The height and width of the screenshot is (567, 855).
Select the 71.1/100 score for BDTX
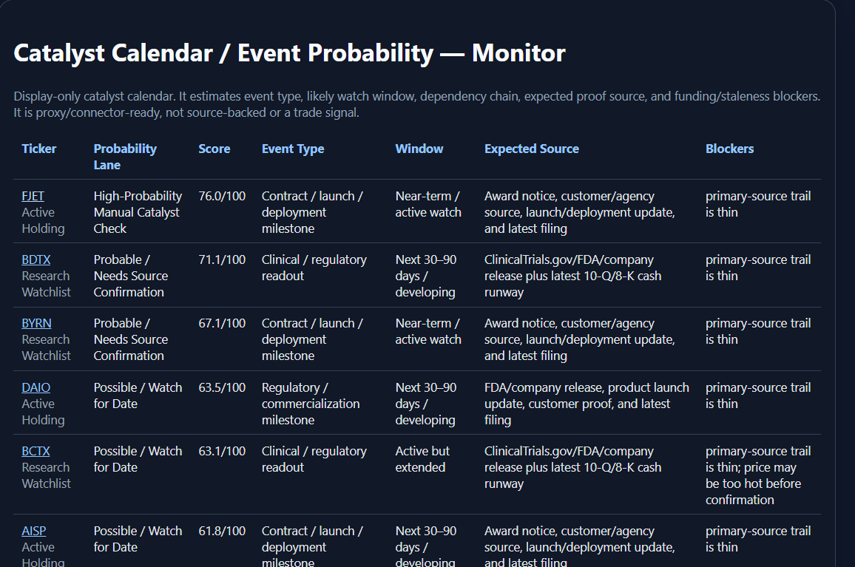pyautogui.click(x=222, y=260)
